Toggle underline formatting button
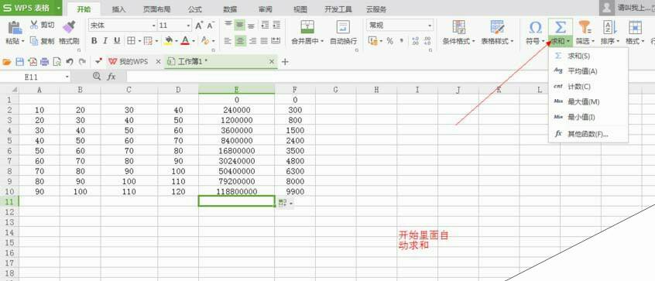655x281 pixels. [117, 40]
